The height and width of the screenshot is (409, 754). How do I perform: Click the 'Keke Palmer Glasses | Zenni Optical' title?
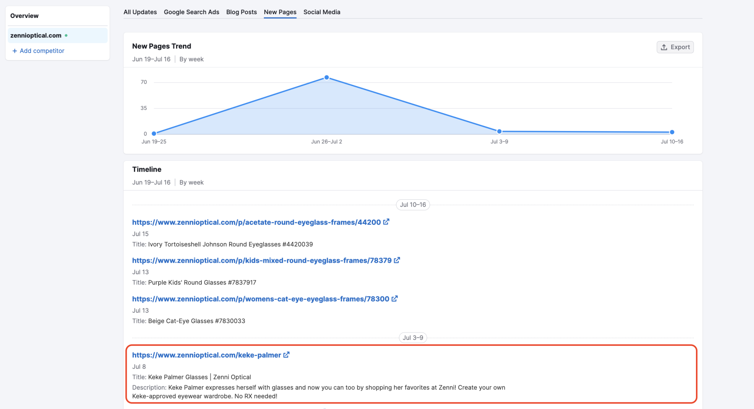coord(199,377)
